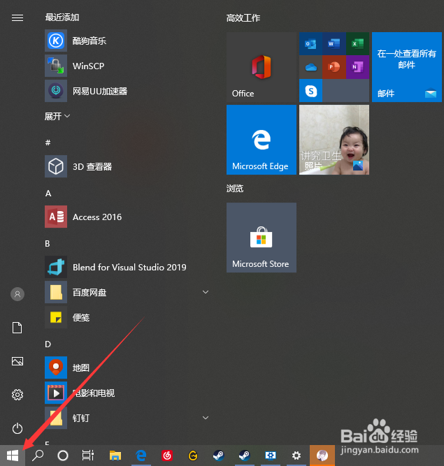This screenshot has height=466, width=444.
Task: Open Blend for Visual Studio 2019
Action: [x=127, y=267]
